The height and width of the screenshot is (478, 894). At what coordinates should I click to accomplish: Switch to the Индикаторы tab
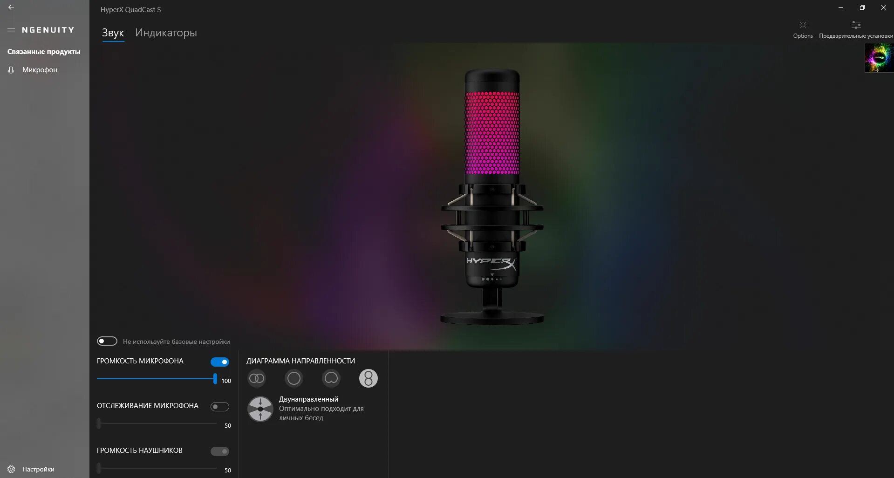(x=166, y=33)
